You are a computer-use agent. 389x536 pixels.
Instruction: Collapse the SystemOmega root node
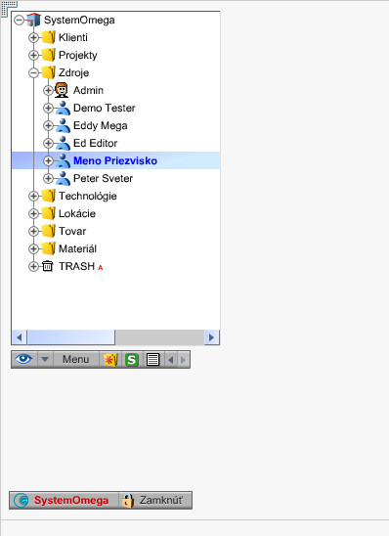click(20, 20)
